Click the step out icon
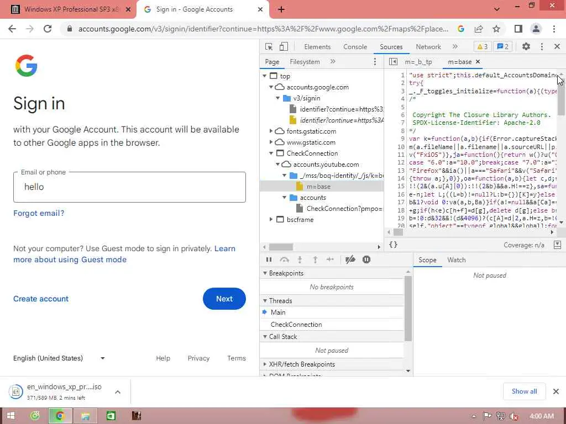Image resolution: width=566 pixels, height=424 pixels. point(315,259)
